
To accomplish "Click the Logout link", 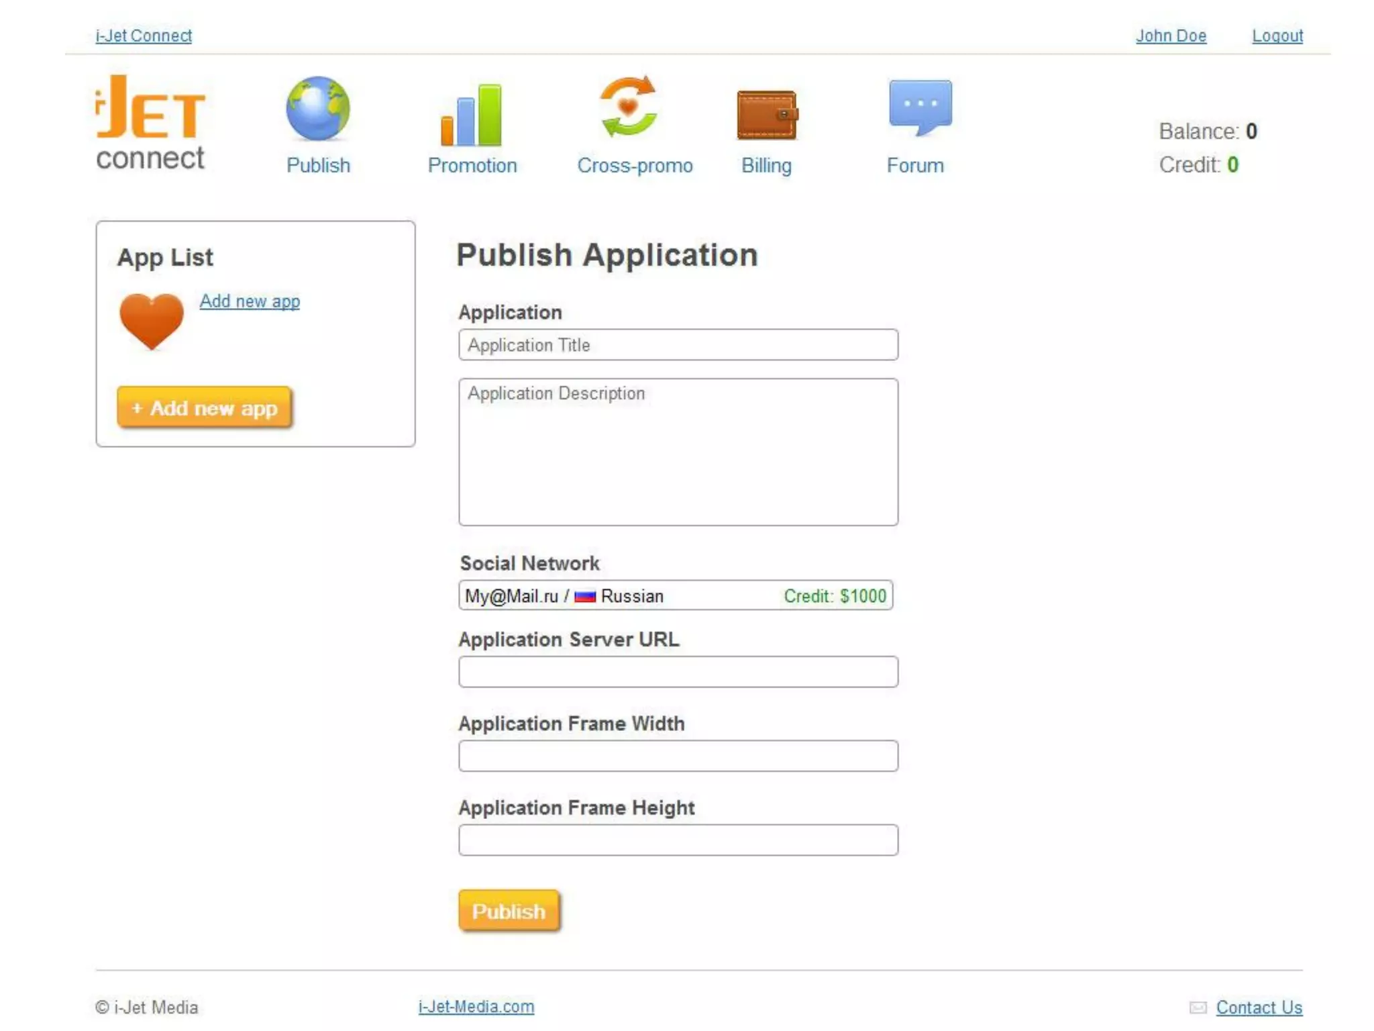I will 1277,36.
